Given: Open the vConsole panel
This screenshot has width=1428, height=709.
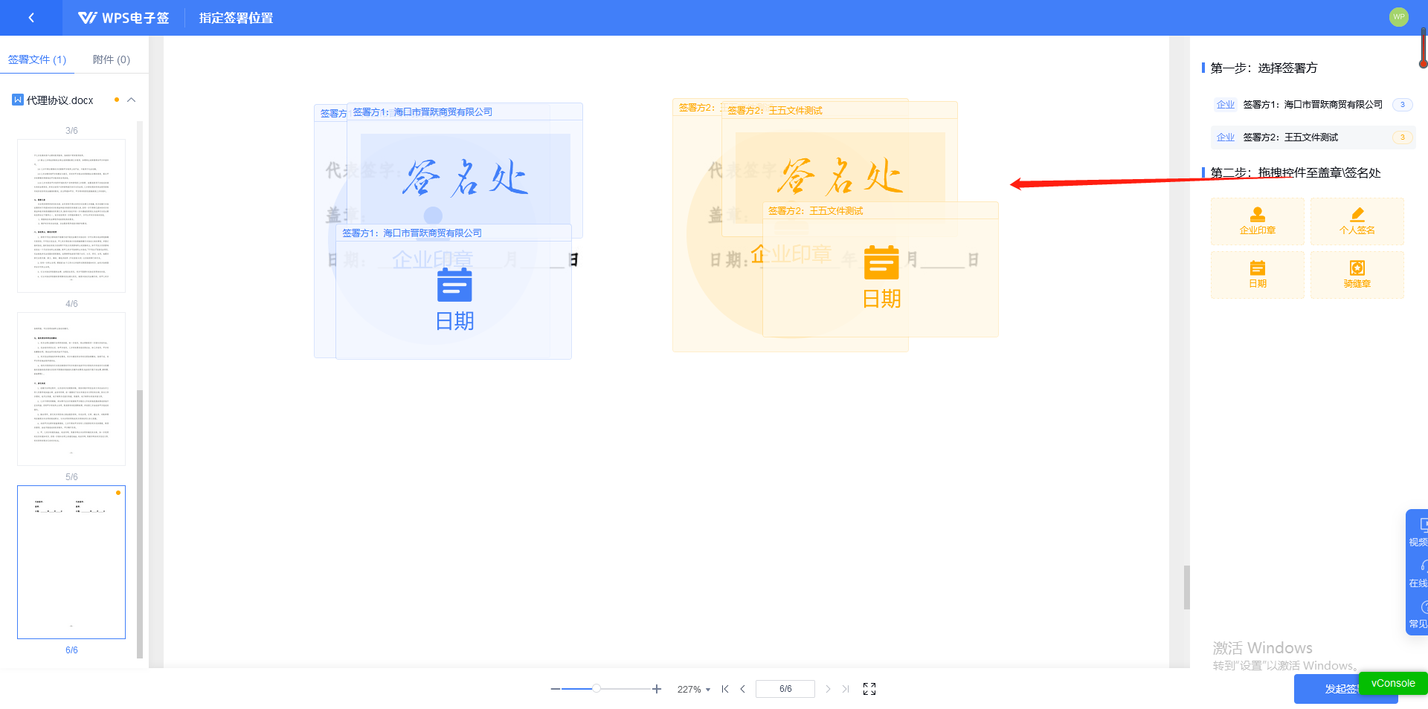Looking at the screenshot, I should [x=1393, y=683].
